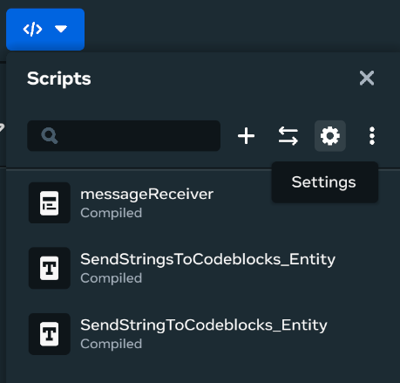Expand the blue scripts button dropdown arrow

(x=61, y=29)
